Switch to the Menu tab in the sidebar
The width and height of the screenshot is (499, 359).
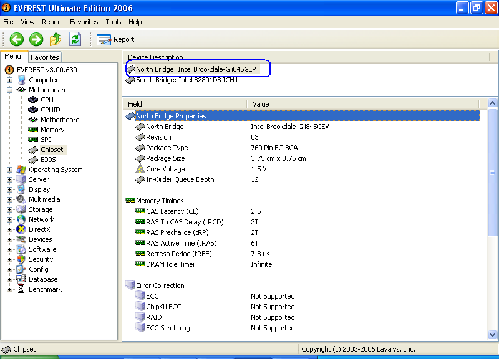click(x=12, y=56)
